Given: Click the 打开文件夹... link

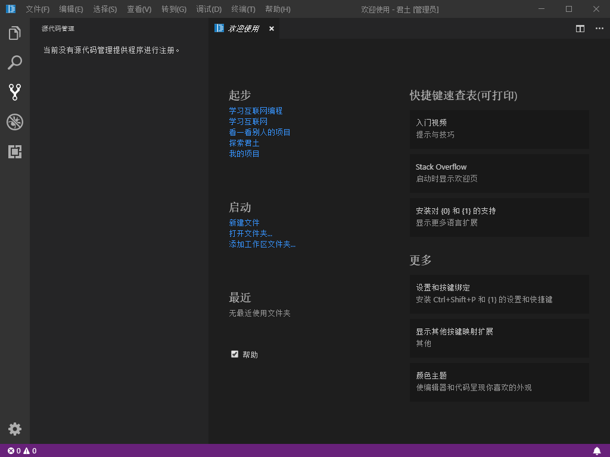Looking at the screenshot, I should [x=251, y=233].
